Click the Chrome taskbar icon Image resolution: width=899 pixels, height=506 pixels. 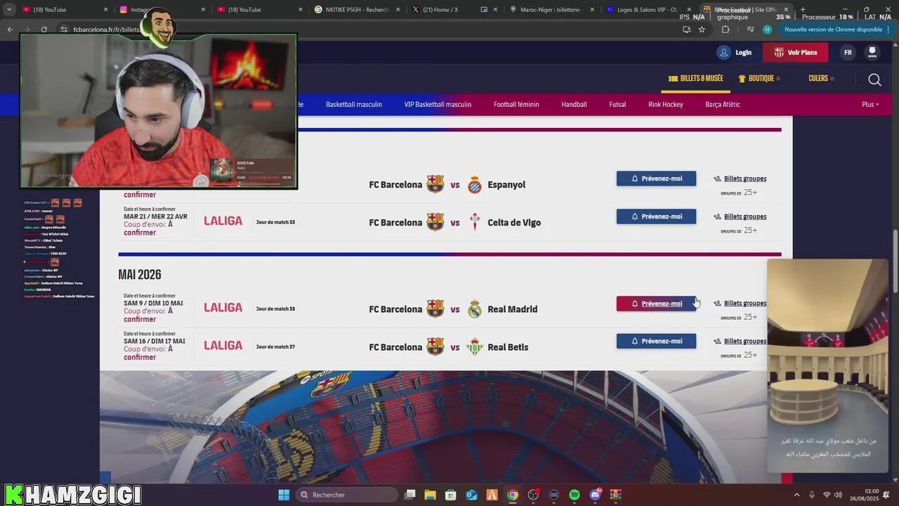[x=513, y=495]
